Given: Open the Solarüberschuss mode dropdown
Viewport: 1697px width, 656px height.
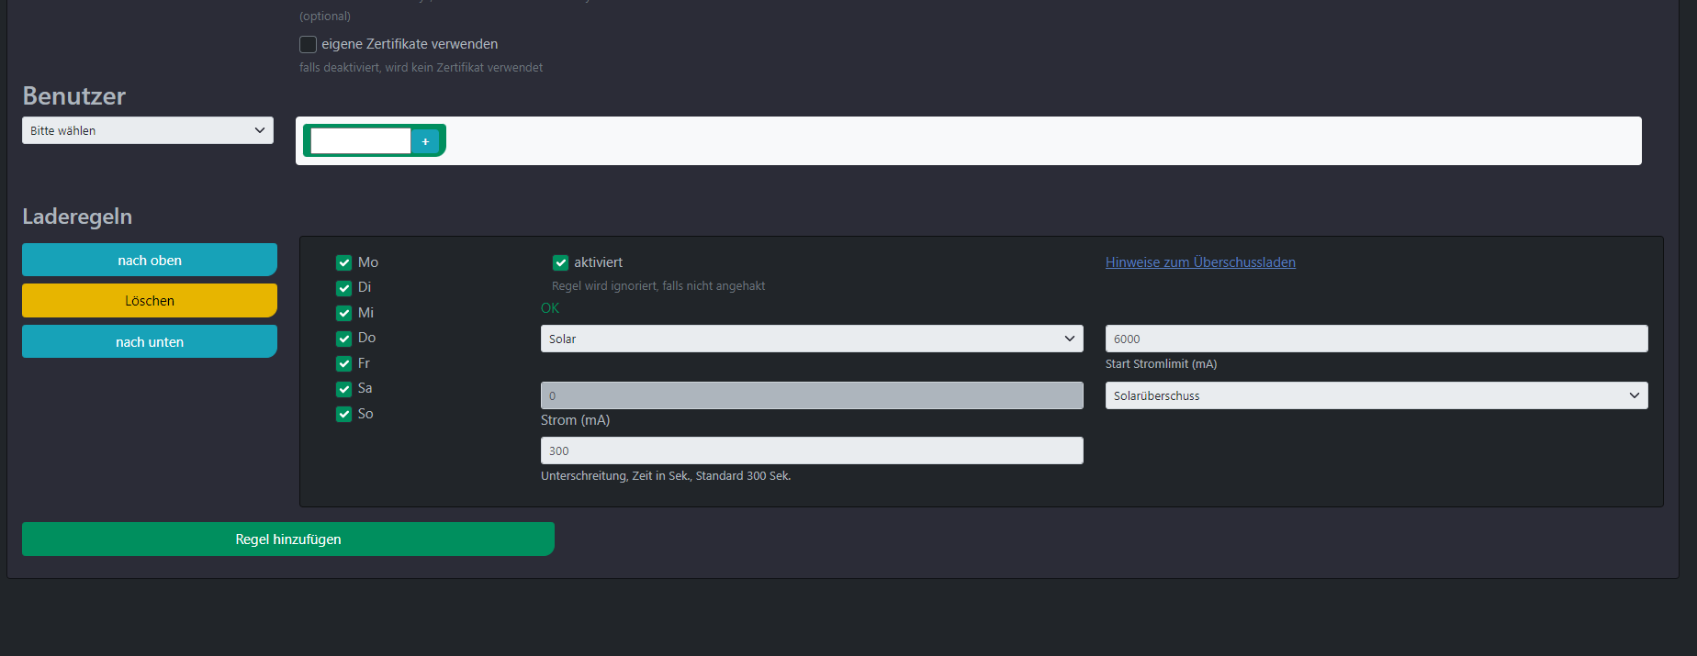Looking at the screenshot, I should tap(1376, 395).
